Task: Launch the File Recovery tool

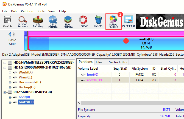Action: tap(38, 21)
